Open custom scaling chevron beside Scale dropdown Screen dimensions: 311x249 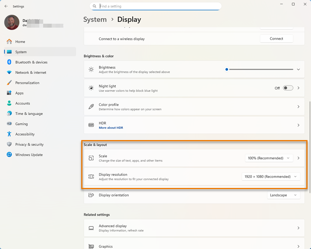299,158
